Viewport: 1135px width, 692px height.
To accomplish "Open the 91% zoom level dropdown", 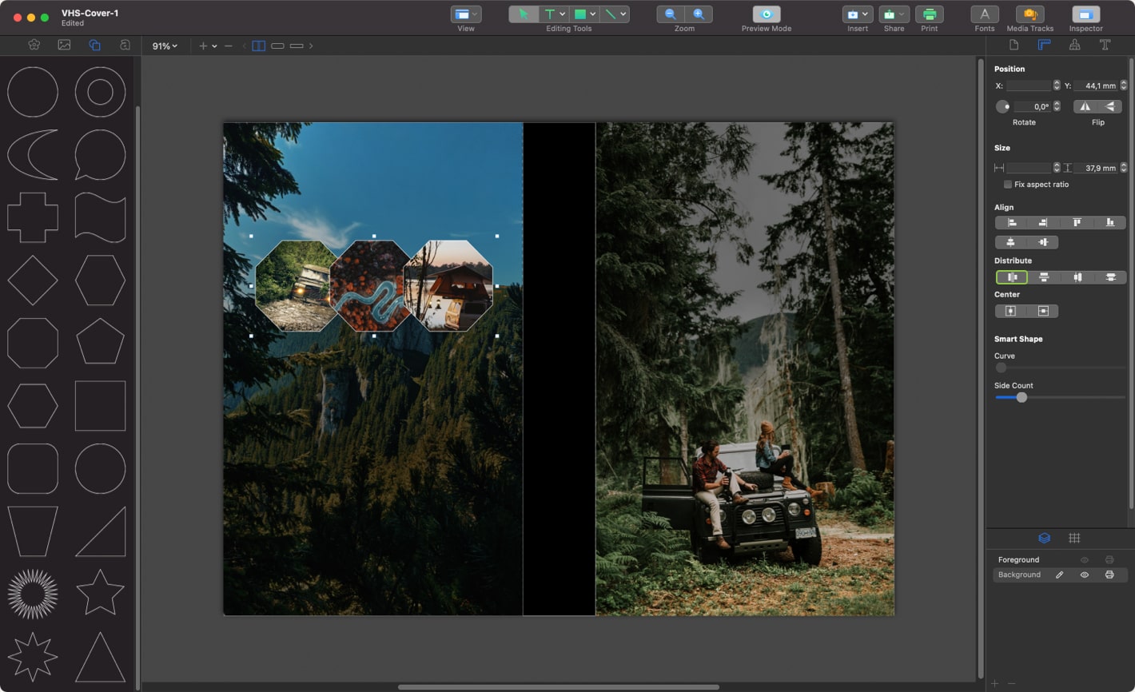I will (x=165, y=46).
